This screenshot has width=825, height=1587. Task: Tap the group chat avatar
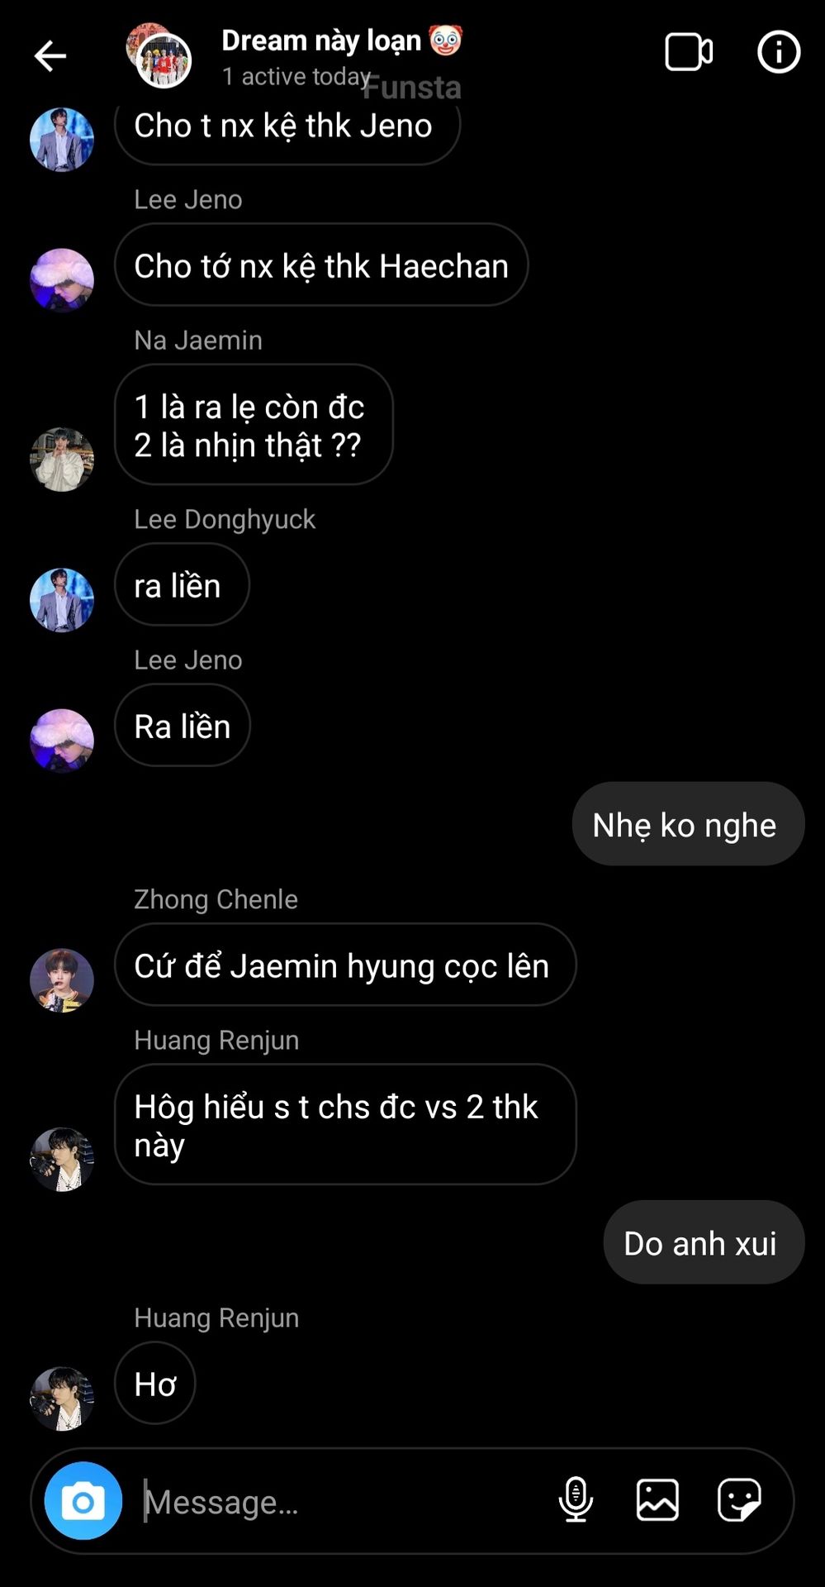159,55
